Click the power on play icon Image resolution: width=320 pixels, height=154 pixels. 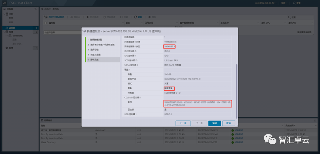pyautogui.click(x=88, y=17)
